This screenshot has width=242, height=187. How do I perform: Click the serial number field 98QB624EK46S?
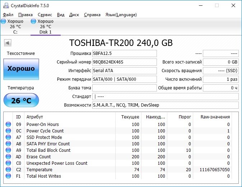point(124,62)
